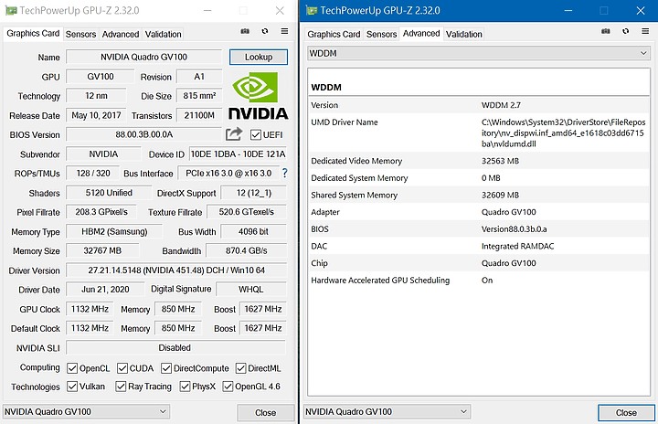Viewport: 658px width, 424px height.
Task: Click the Subvendor NVIDIA field
Action: click(103, 154)
